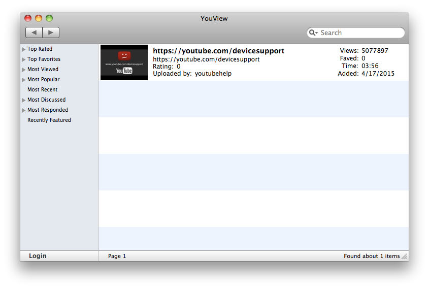Click Found about 1 items status

[x=372, y=256]
